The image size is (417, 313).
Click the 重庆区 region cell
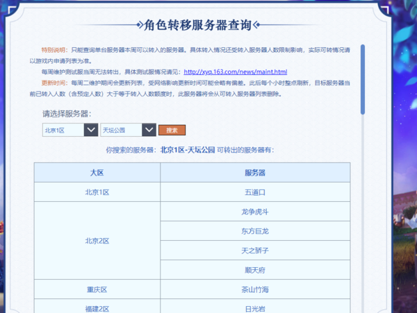tap(97, 289)
